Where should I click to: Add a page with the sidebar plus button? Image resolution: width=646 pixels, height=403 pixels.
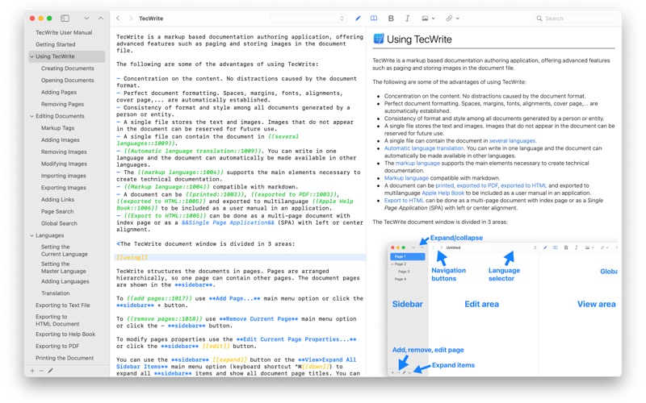pyautogui.click(x=32, y=371)
